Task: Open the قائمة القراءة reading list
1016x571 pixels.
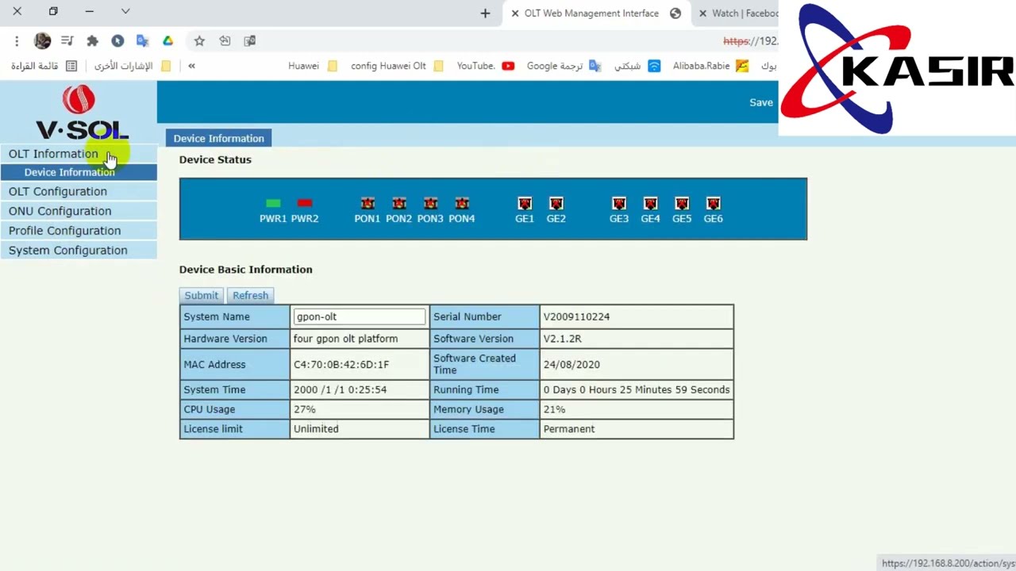Action: (x=44, y=66)
